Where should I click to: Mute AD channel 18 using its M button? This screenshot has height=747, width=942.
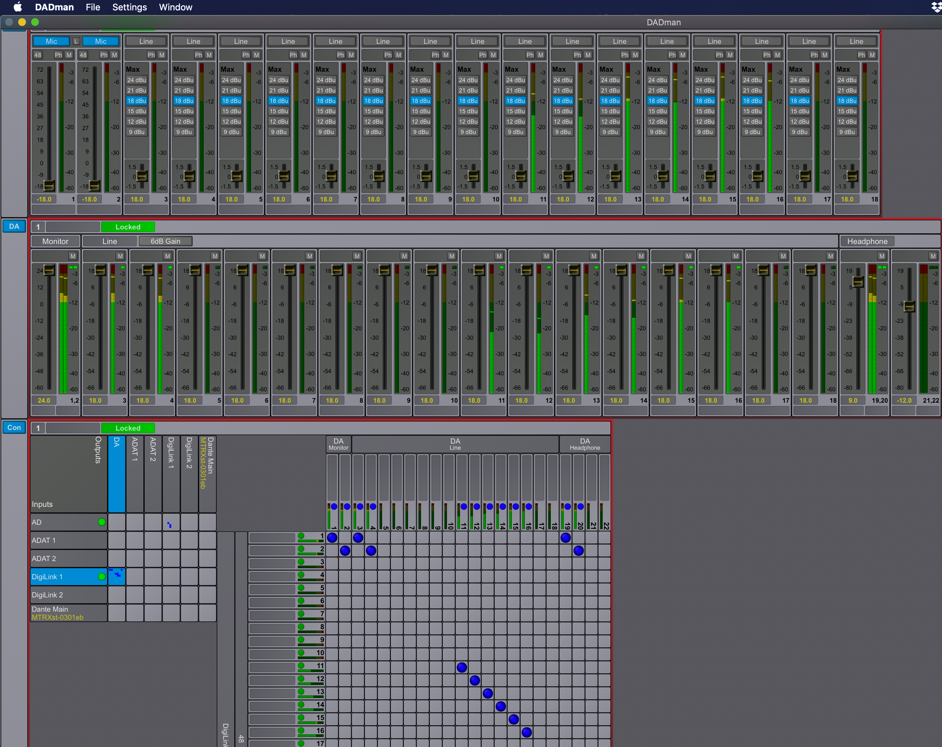pos(872,55)
